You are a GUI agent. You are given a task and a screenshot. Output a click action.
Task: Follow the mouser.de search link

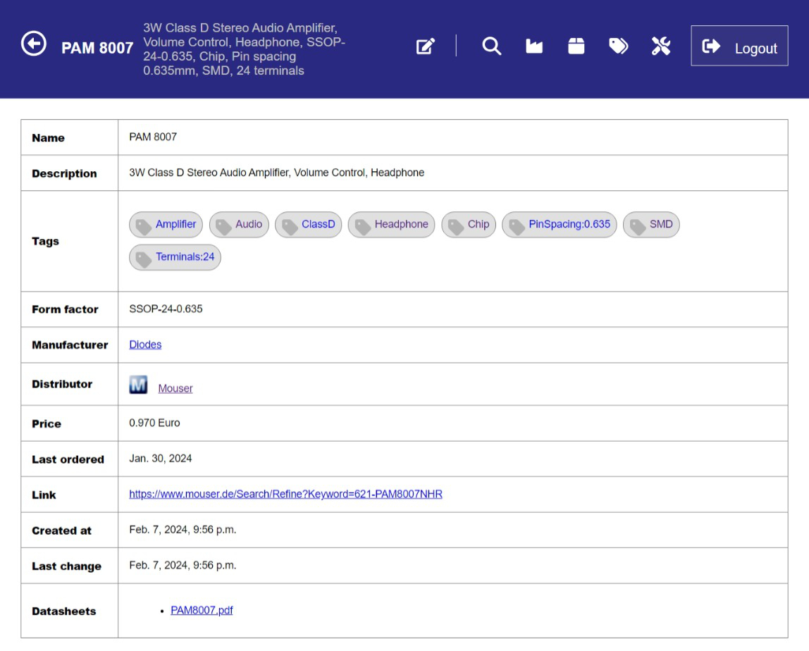point(285,494)
